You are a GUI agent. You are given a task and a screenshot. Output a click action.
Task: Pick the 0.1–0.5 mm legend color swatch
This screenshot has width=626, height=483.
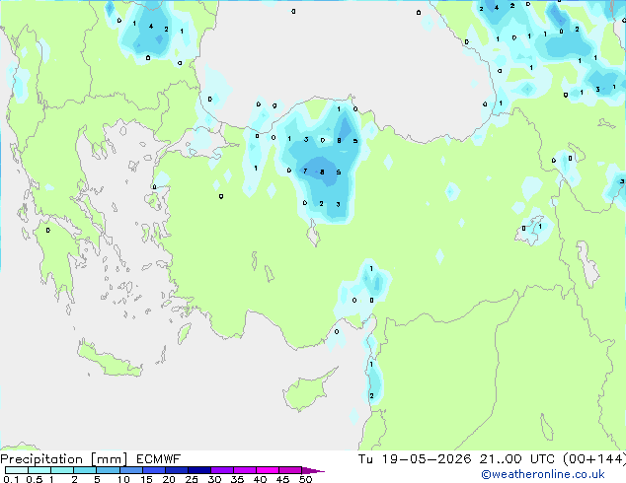click(17, 470)
